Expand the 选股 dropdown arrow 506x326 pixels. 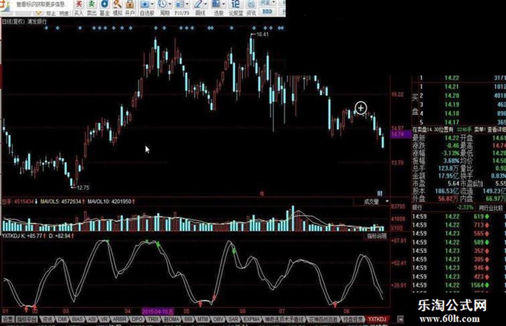224,4
